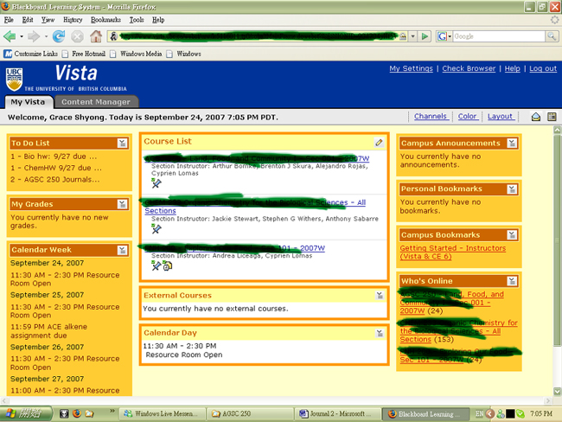562x422 pixels.
Task: Switch to AGSC 250 folder taskbar button
Action: click(x=250, y=413)
